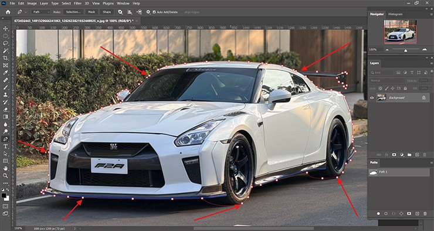The height and width of the screenshot is (231, 434).
Task: Select the Pen tool in toolbar
Action: click(x=5, y=139)
